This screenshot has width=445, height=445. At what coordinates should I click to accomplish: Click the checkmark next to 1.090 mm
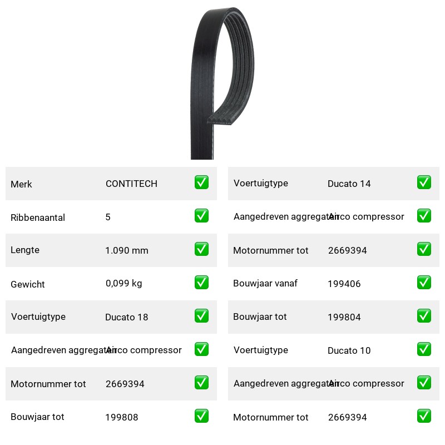(x=201, y=249)
